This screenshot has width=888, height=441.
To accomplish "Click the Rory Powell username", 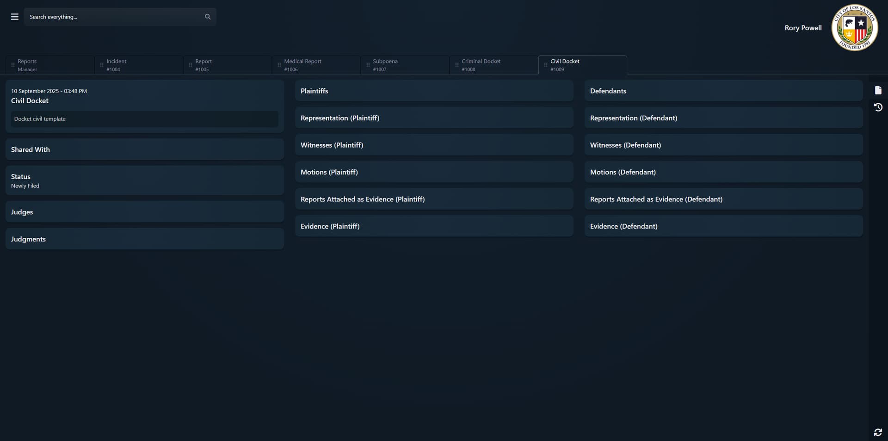I will 803,28.
